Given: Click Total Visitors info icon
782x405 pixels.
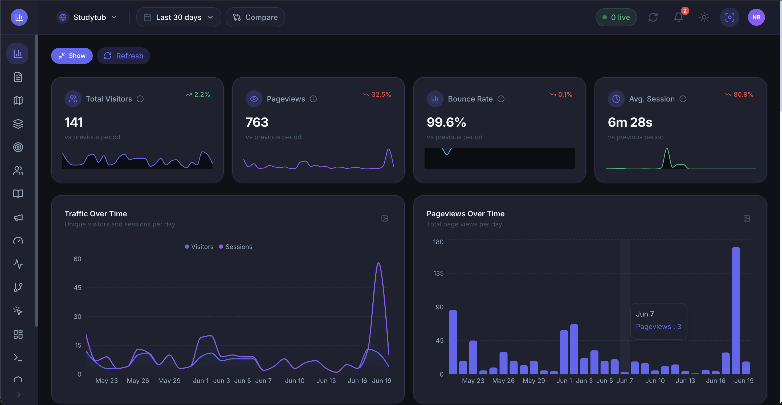Looking at the screenshot, I should (x=140, y=99).
